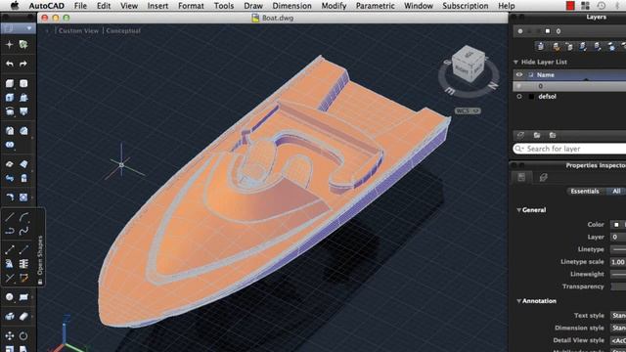Viewport: 626px width, 352px height.
Task: Toggle visibility of the defsol layer
Action: pyautogui.click(x=519, y=97)
